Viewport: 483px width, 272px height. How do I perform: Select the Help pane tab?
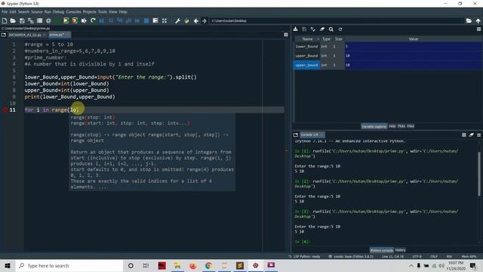[x=392, y=126]
